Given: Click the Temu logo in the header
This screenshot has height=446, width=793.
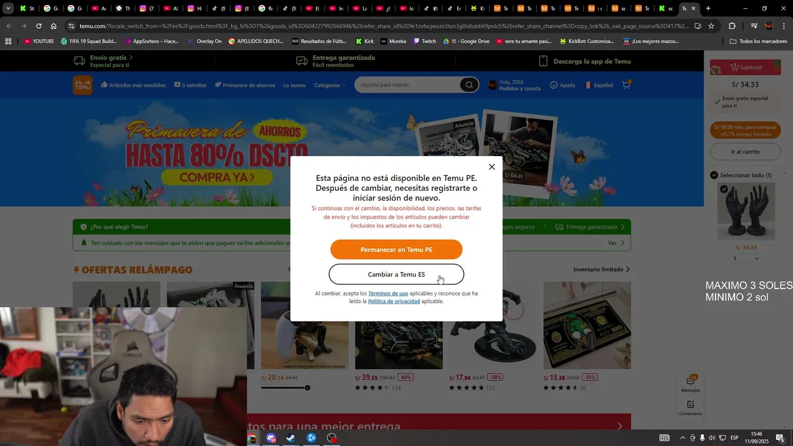Looking at the screenshot, I should 82,85.
